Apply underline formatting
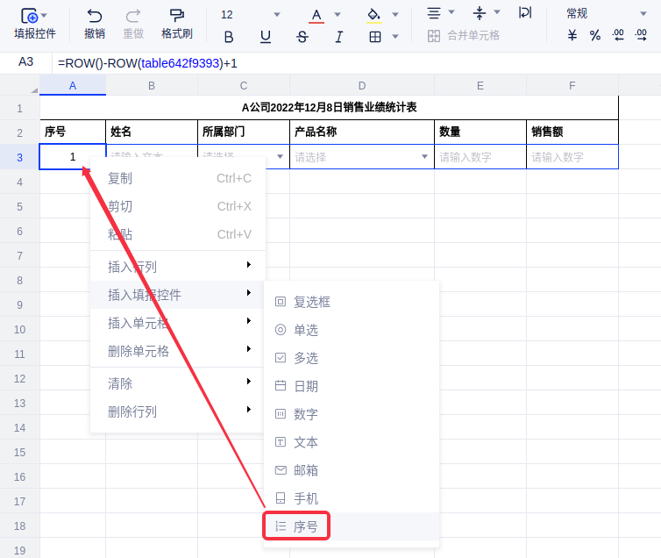 point(266,37)
